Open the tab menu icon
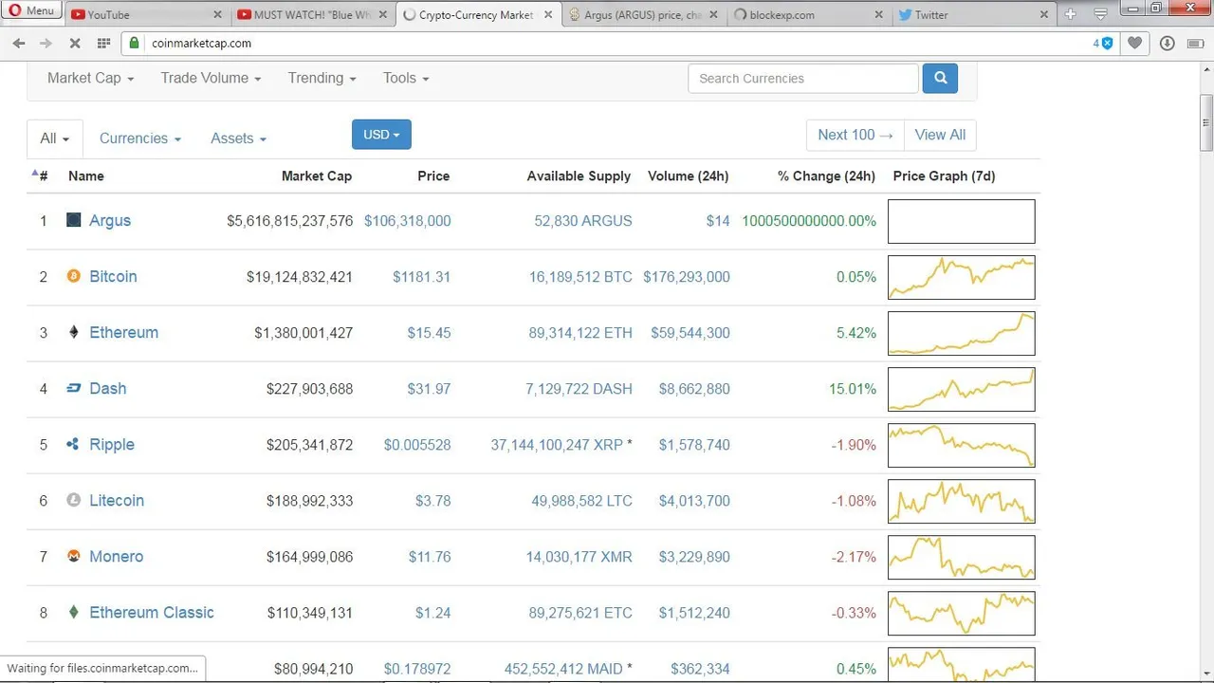Viewport: 1214px width, 683px height. click(x=1101, y=14)
